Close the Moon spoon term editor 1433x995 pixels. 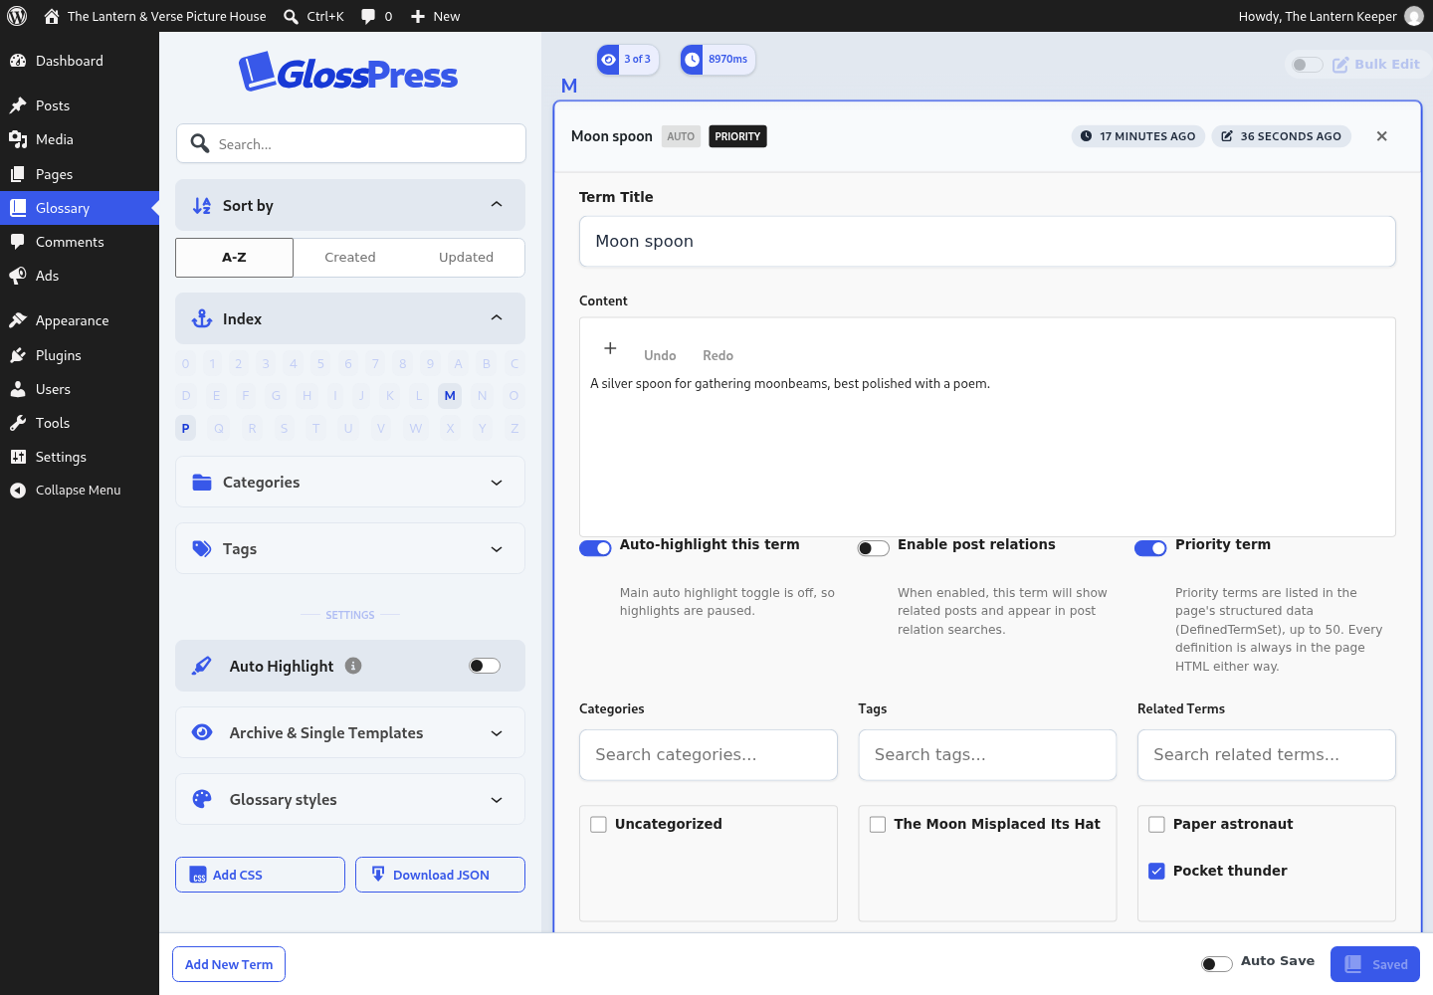(1381, 136)
